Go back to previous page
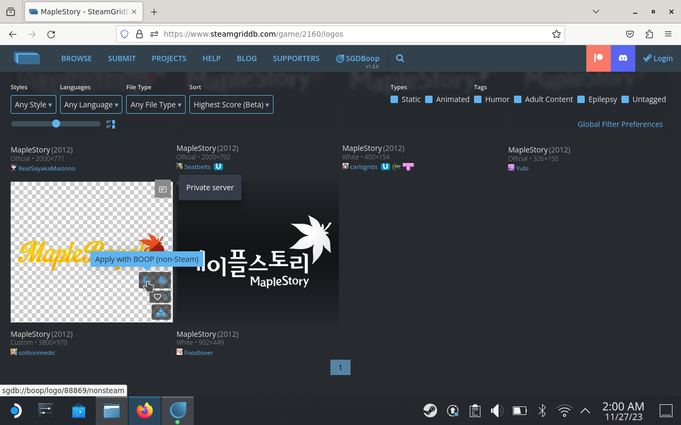The width and height of the screenshot is (681, 425). click(13, 34)
